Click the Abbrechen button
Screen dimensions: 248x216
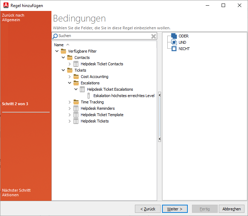tap(231, 209)
